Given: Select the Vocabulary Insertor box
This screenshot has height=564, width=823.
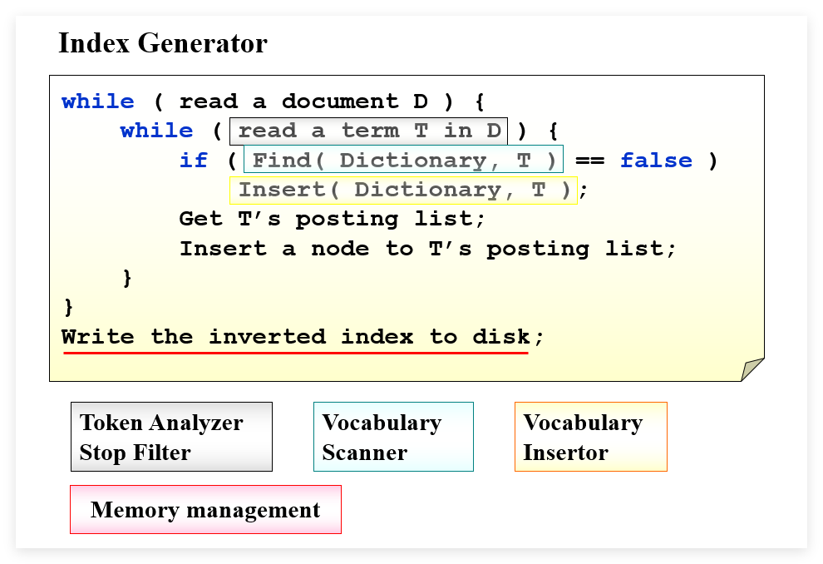Looking at the screenshot, I should point(591,437).
